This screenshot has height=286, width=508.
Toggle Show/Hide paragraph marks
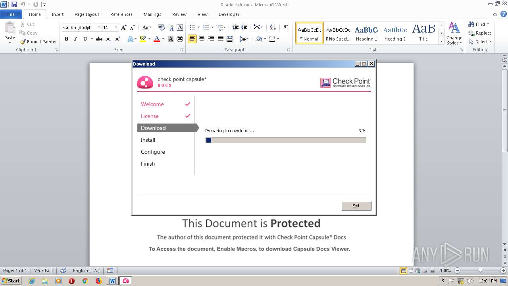pos(286,27)
